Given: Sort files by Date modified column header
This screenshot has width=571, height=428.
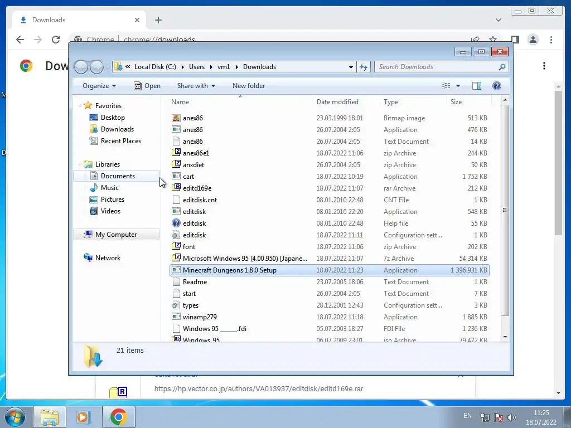Looking at the screenshot, I should tap(346, 102).
